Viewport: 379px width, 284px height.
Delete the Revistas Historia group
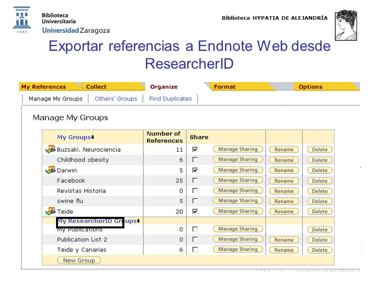(x=320, y=191)
